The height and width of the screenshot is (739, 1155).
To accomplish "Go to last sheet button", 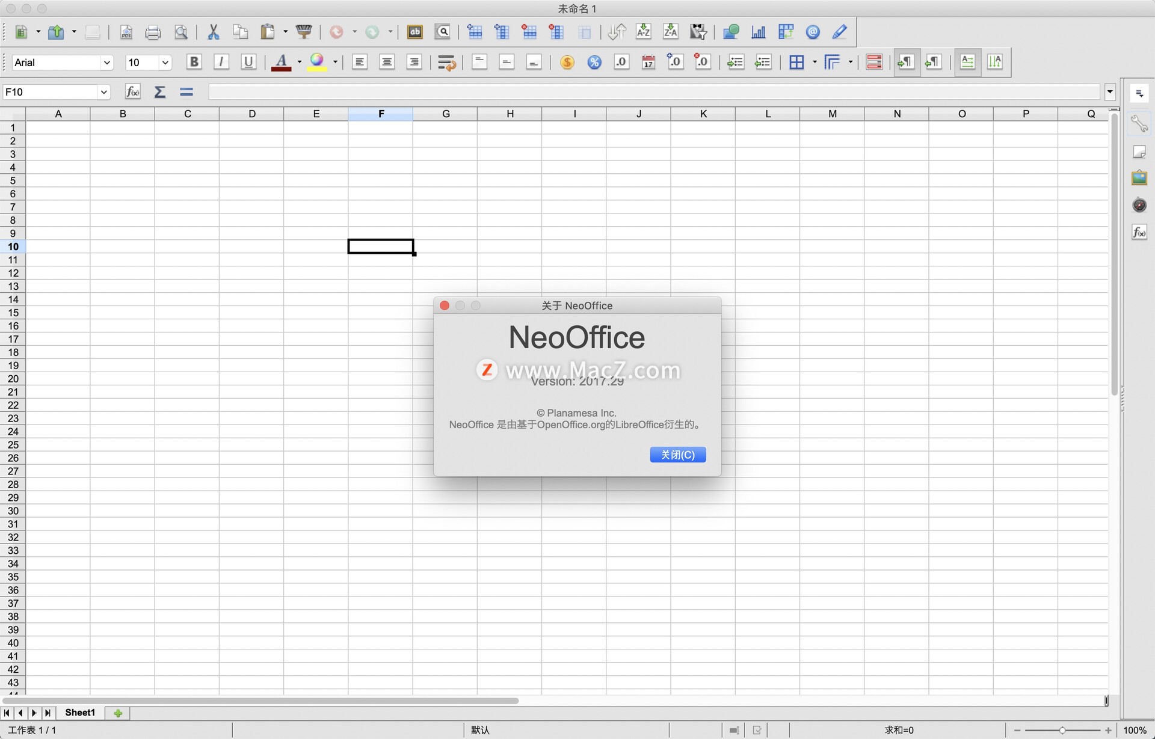I will [x=48, y=713].
